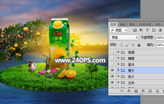
Task: Lock all padlock icon
Action: pos(139,45)
